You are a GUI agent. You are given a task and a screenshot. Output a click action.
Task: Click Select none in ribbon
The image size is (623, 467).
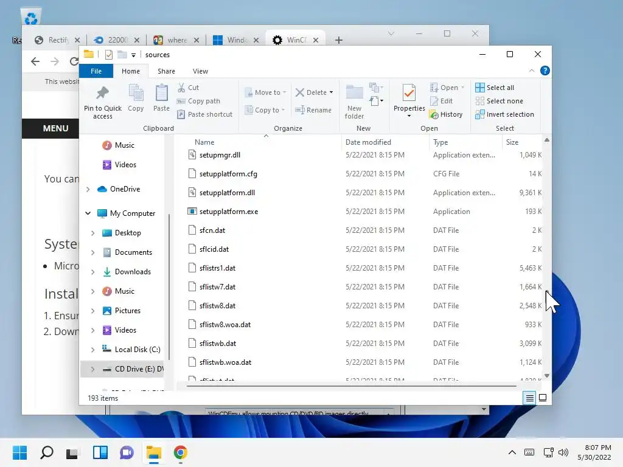(x=499, y=101)
